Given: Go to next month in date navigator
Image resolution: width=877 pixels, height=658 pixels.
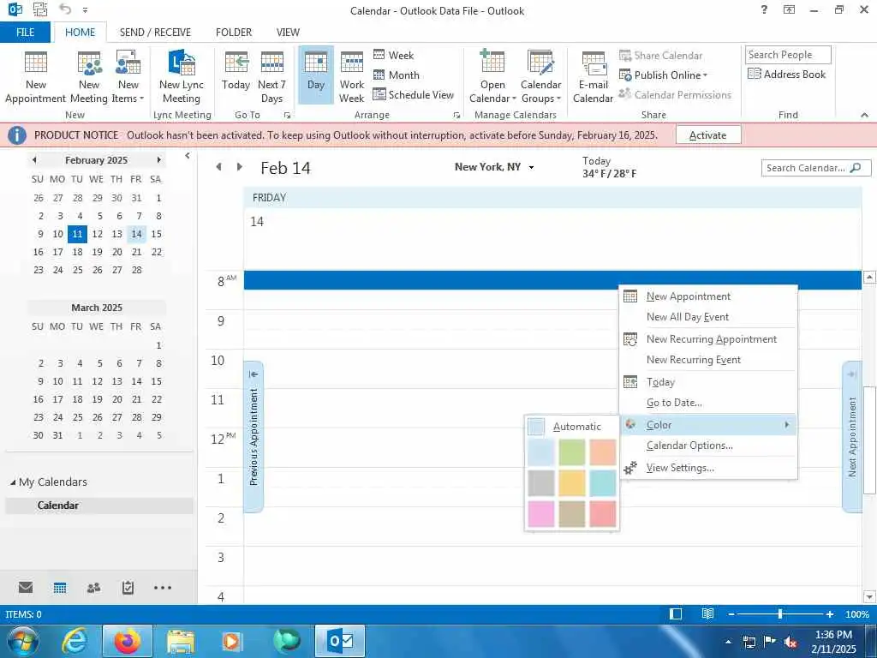Looking at the screenshot, I should coord(158,160).
